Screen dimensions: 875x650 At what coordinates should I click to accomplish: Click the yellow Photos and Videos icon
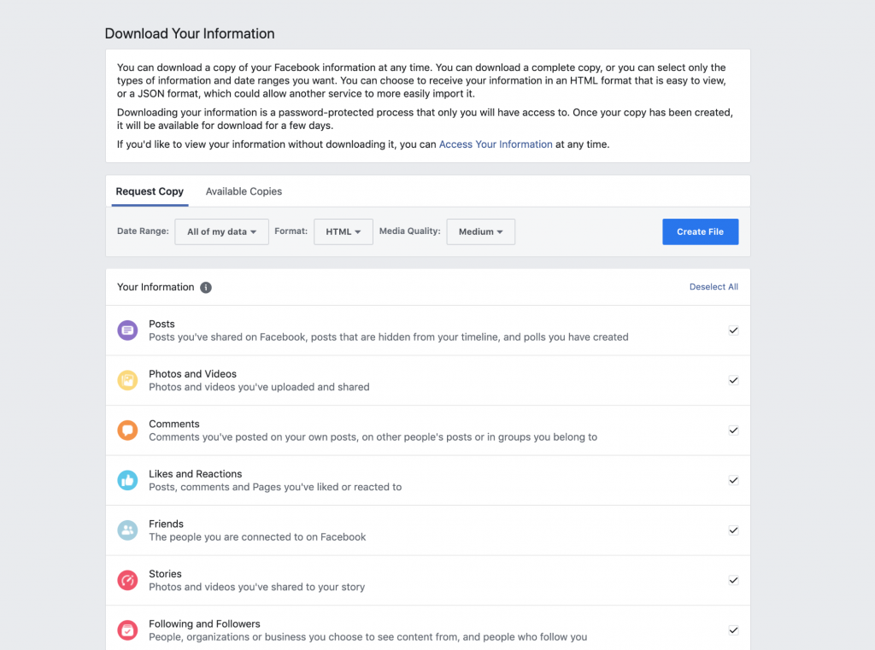[127, 380]
